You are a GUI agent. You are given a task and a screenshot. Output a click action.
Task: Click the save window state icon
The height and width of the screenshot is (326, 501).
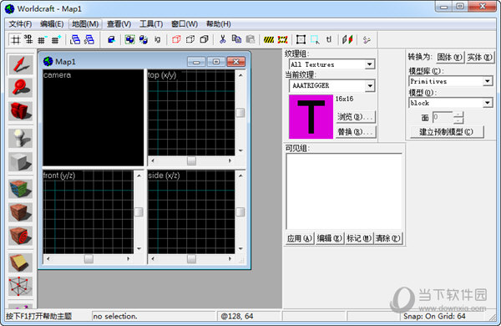pyautogui.click(x=89, y=39)
